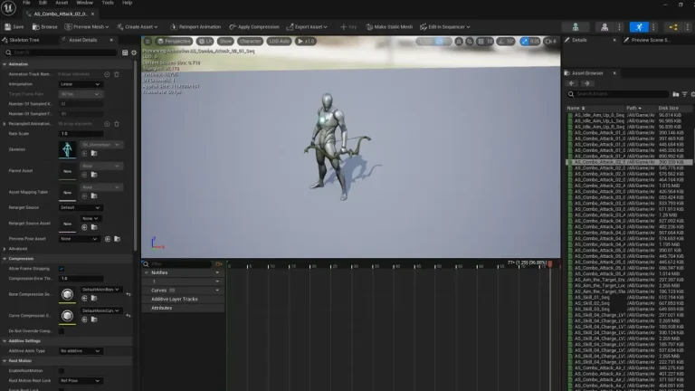Expand Resampled Animation array

pyautogui.click(x=5, y=124)
